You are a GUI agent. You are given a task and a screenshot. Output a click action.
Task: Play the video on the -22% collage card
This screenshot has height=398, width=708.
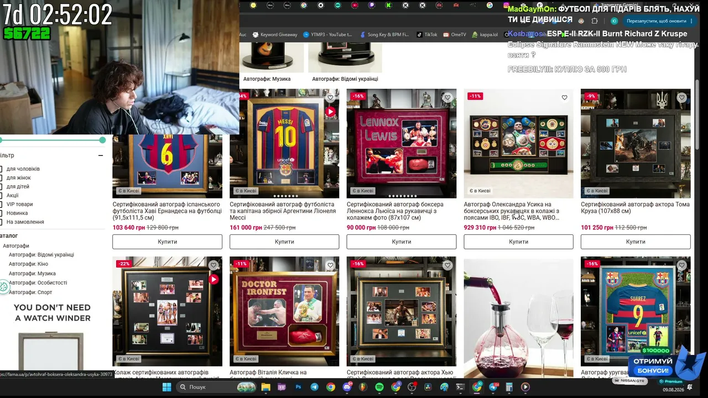[x=214, y=279]
